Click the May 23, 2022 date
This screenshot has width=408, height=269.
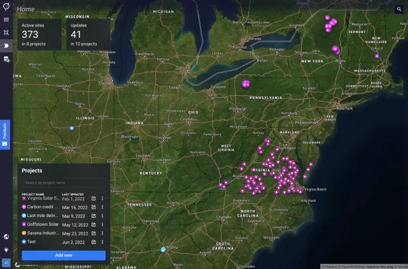[x=75, y=233]
